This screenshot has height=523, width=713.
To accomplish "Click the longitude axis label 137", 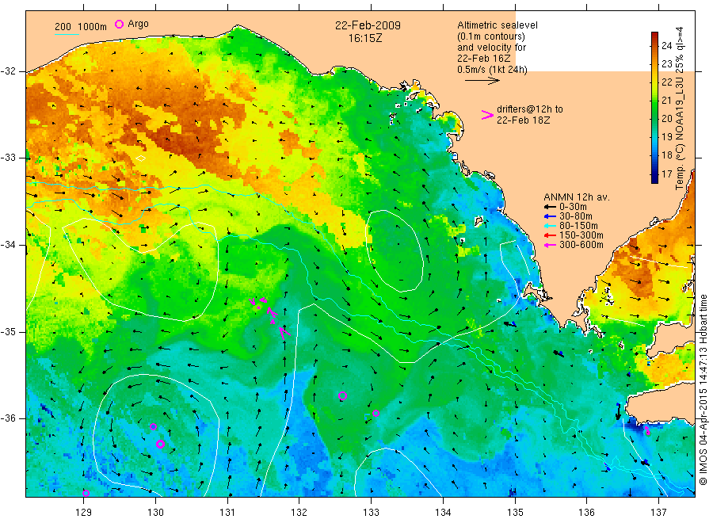I will (658, 513).
